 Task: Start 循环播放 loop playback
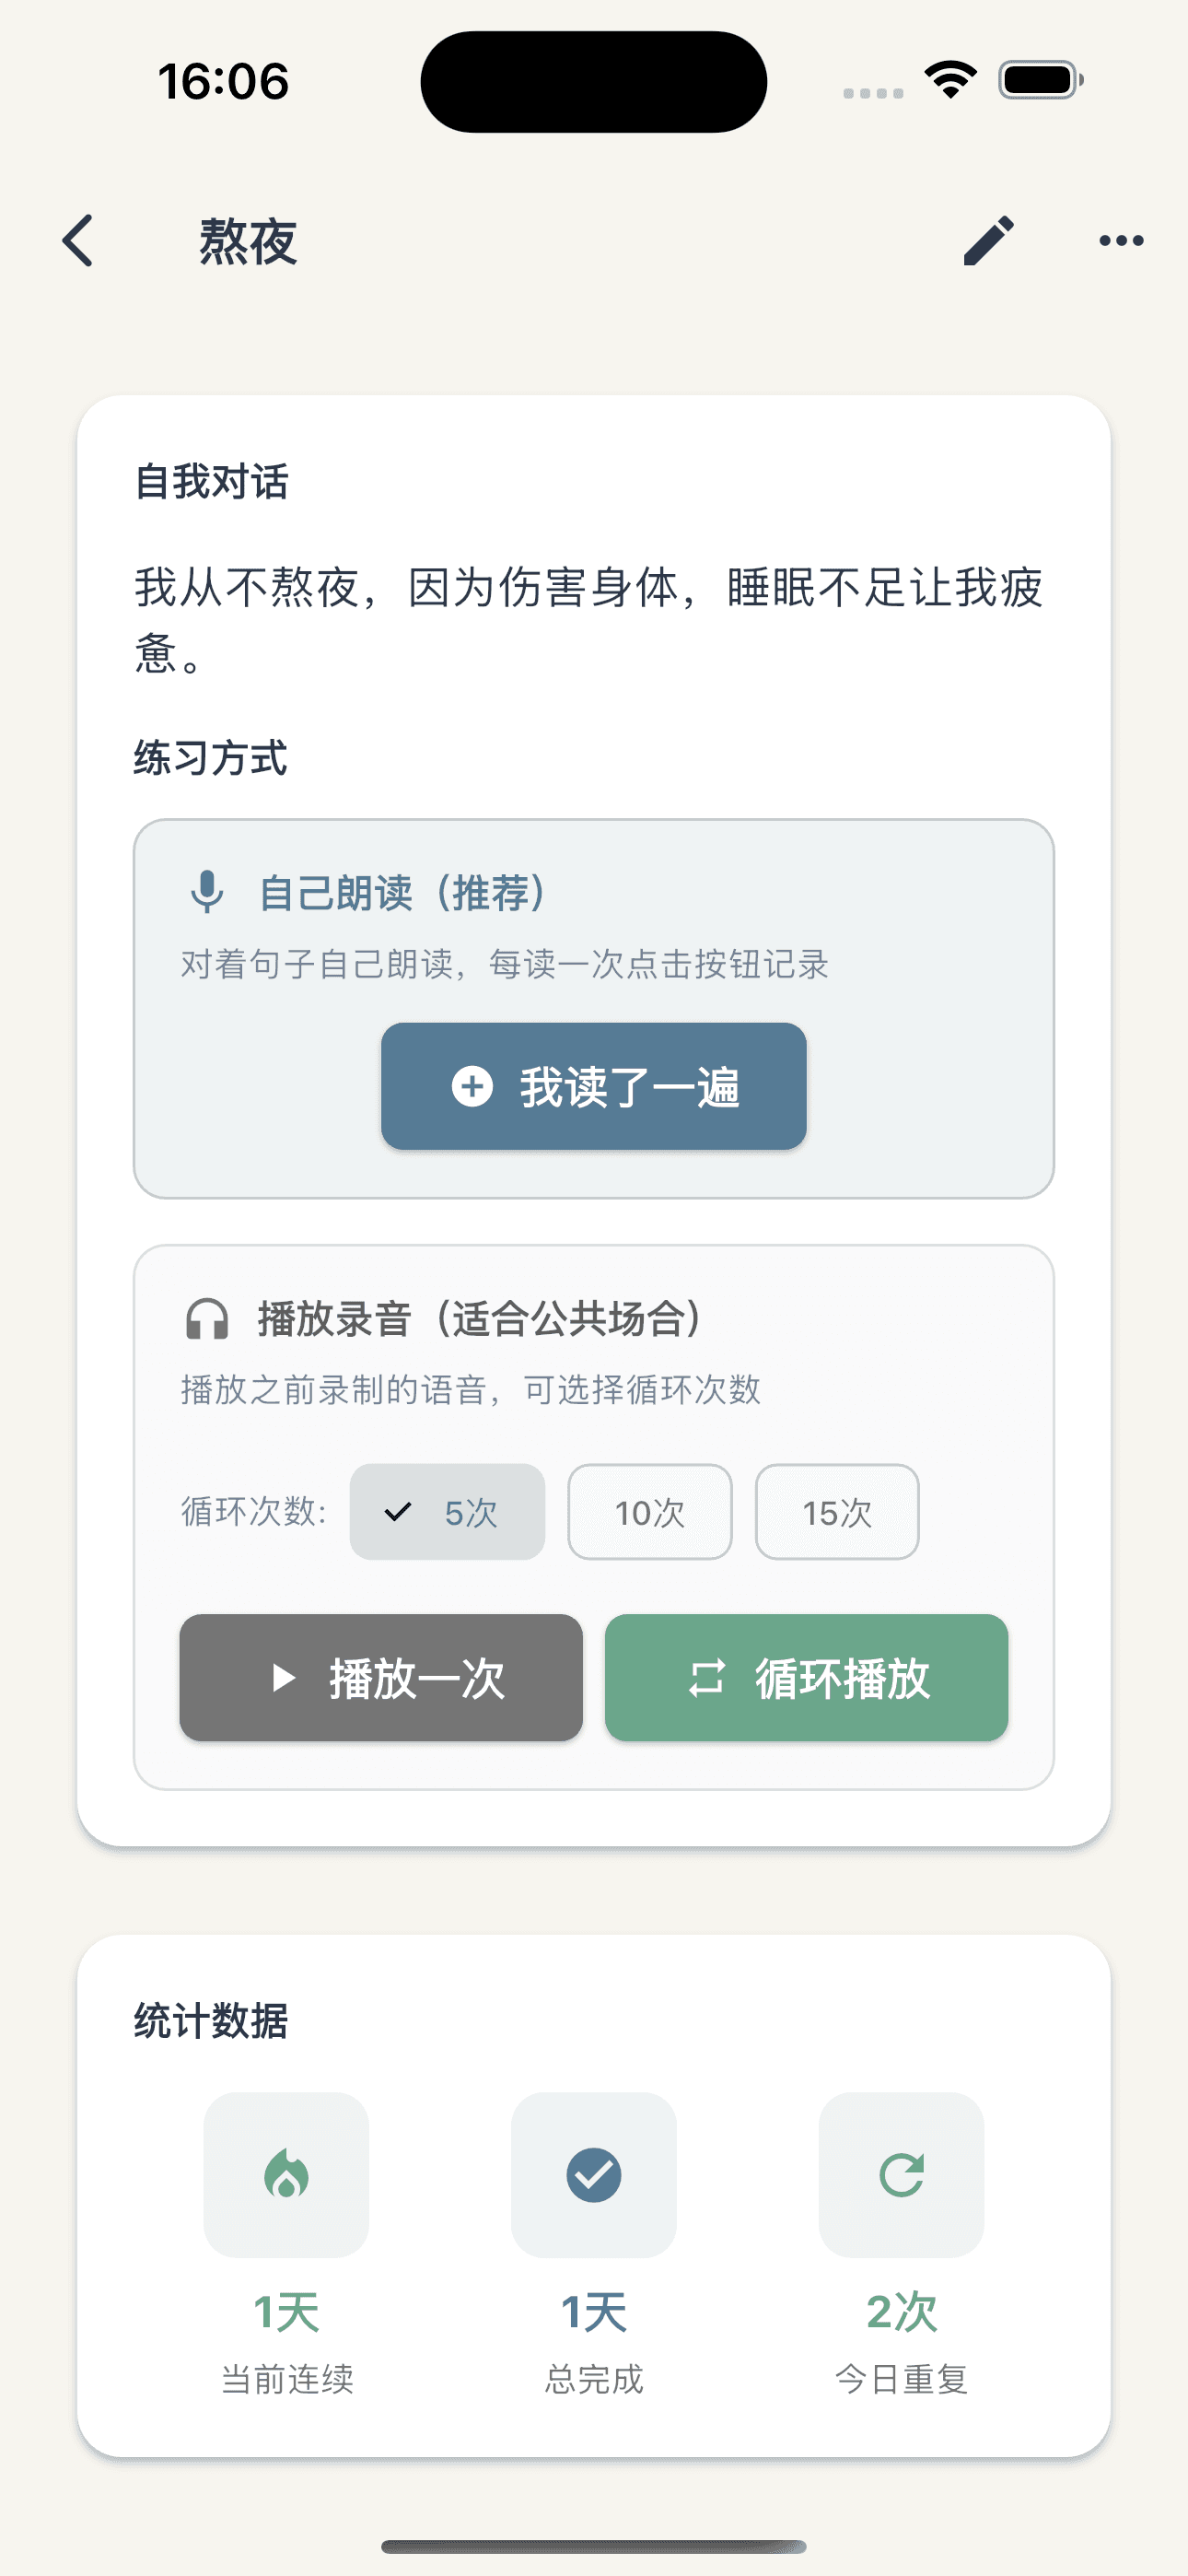tap(806, 1678)
